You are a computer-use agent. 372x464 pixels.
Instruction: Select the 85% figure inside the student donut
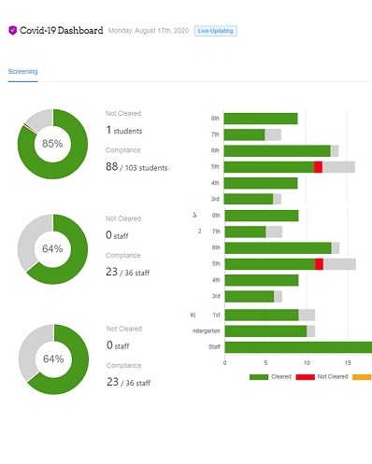(x=52, y=144)
